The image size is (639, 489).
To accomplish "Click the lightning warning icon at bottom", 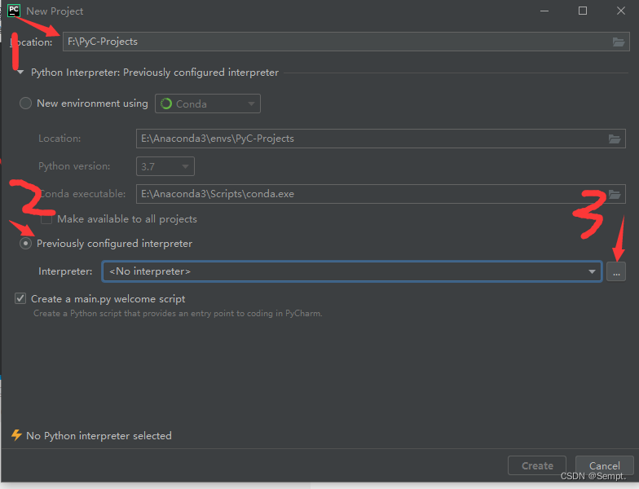I will point(16,435).
